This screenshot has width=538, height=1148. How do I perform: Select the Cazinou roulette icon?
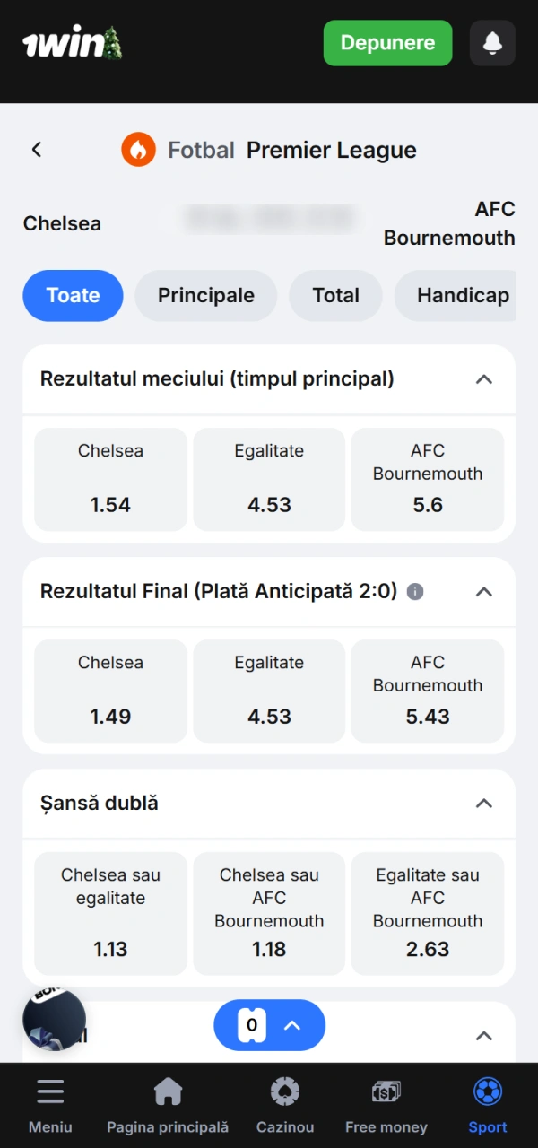[x=284, y=1091]
